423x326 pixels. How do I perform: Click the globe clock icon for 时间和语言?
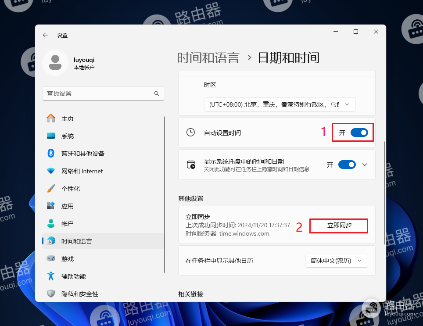coord(51,241)
